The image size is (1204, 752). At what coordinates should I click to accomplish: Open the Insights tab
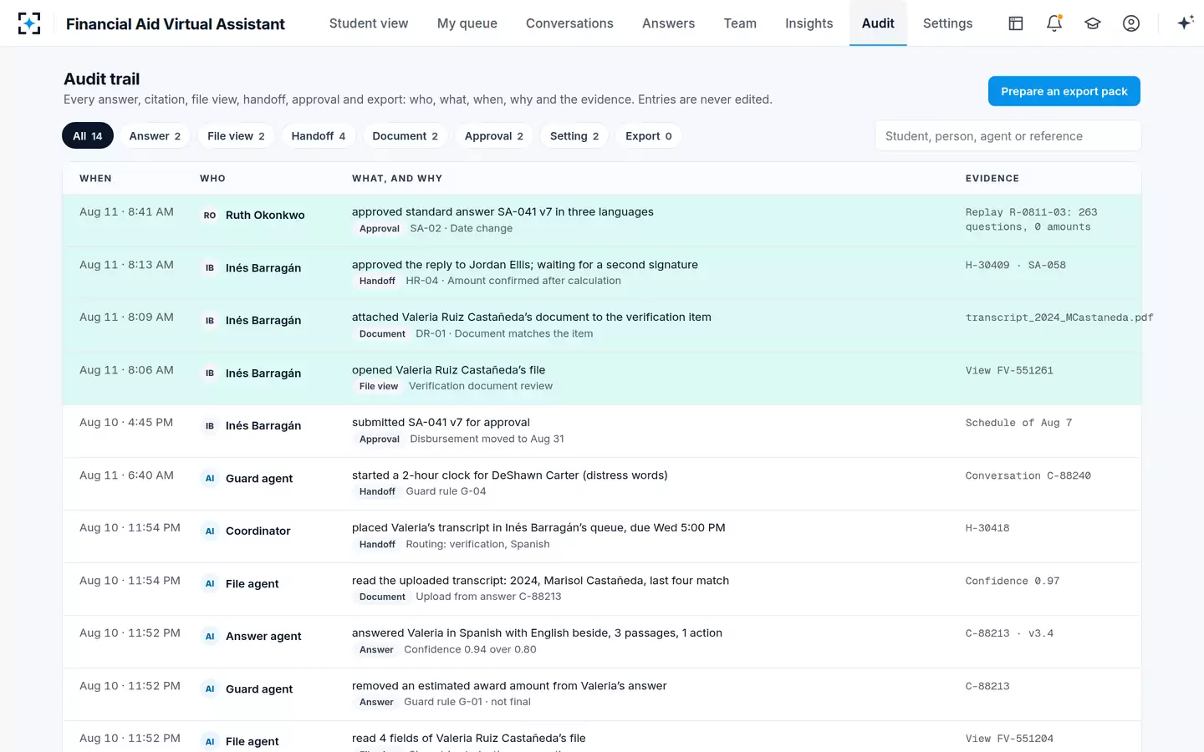point(809,23)
